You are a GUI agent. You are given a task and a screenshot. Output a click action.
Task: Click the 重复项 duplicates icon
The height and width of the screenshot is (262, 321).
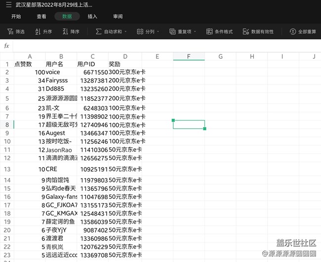pyautogui.click(x=172, y=32)
